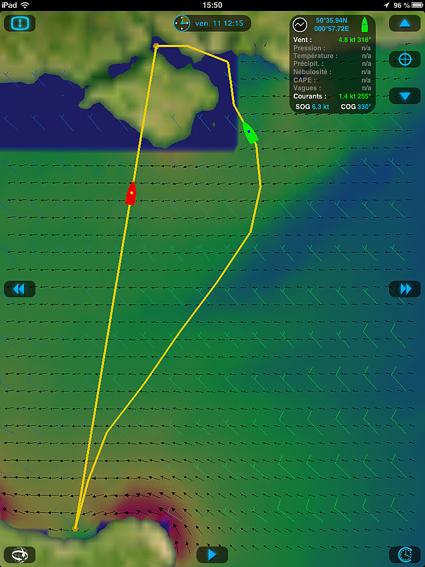Screen dimensions: 425x567
Task: Tap the 15:50 clock in status bar
Action: [212, 5]
